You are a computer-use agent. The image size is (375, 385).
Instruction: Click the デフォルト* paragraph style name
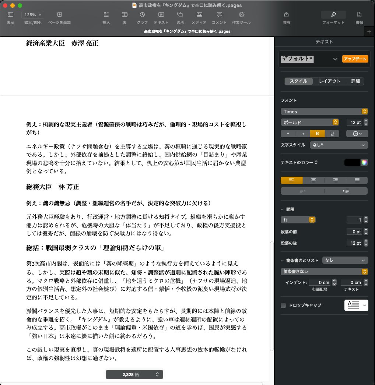coord(297,59)
